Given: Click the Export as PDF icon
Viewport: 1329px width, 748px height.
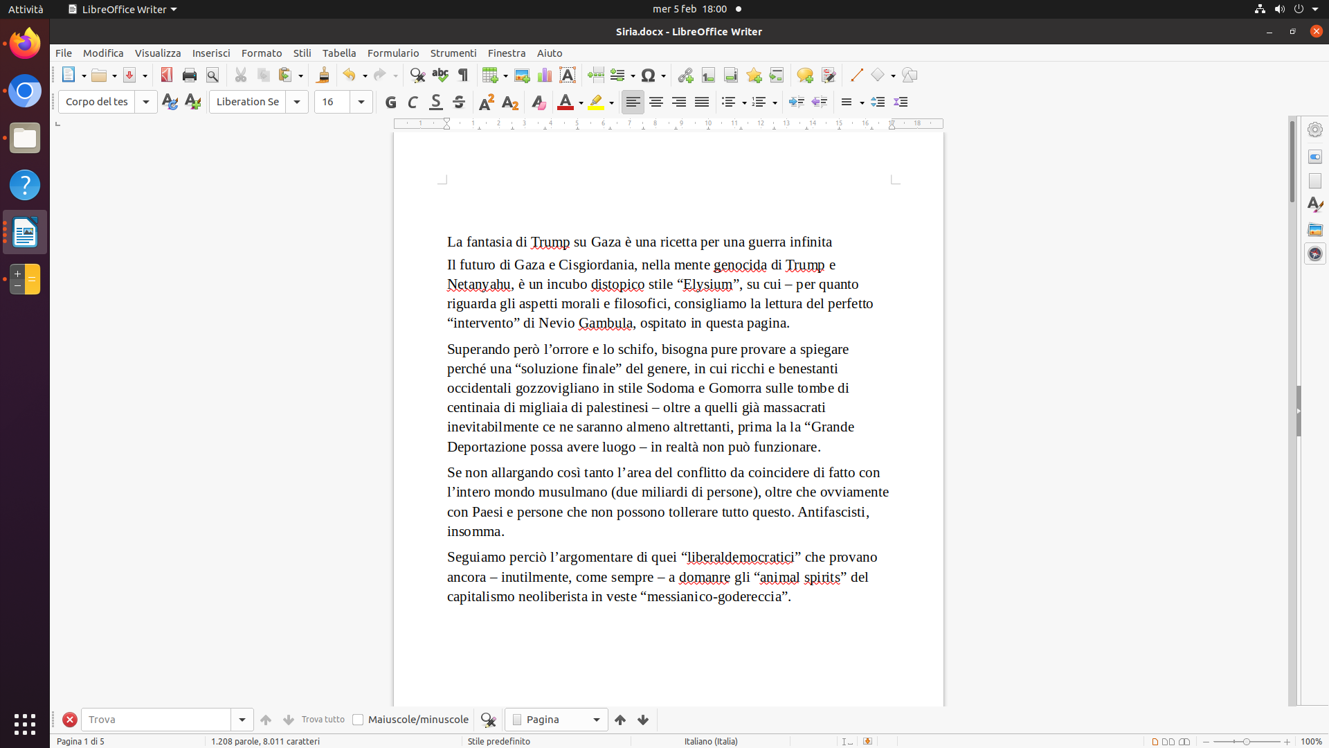Looking at the screenshot, I should [167, 75].
